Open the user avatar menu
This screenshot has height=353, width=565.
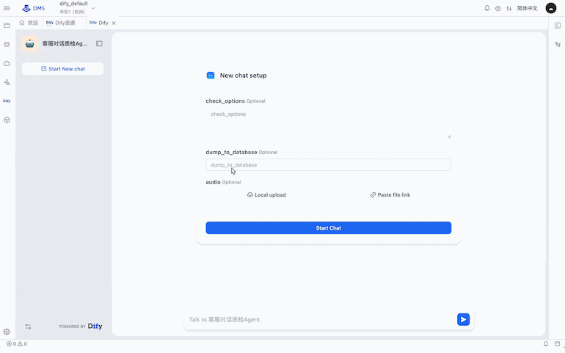point(550,8)
